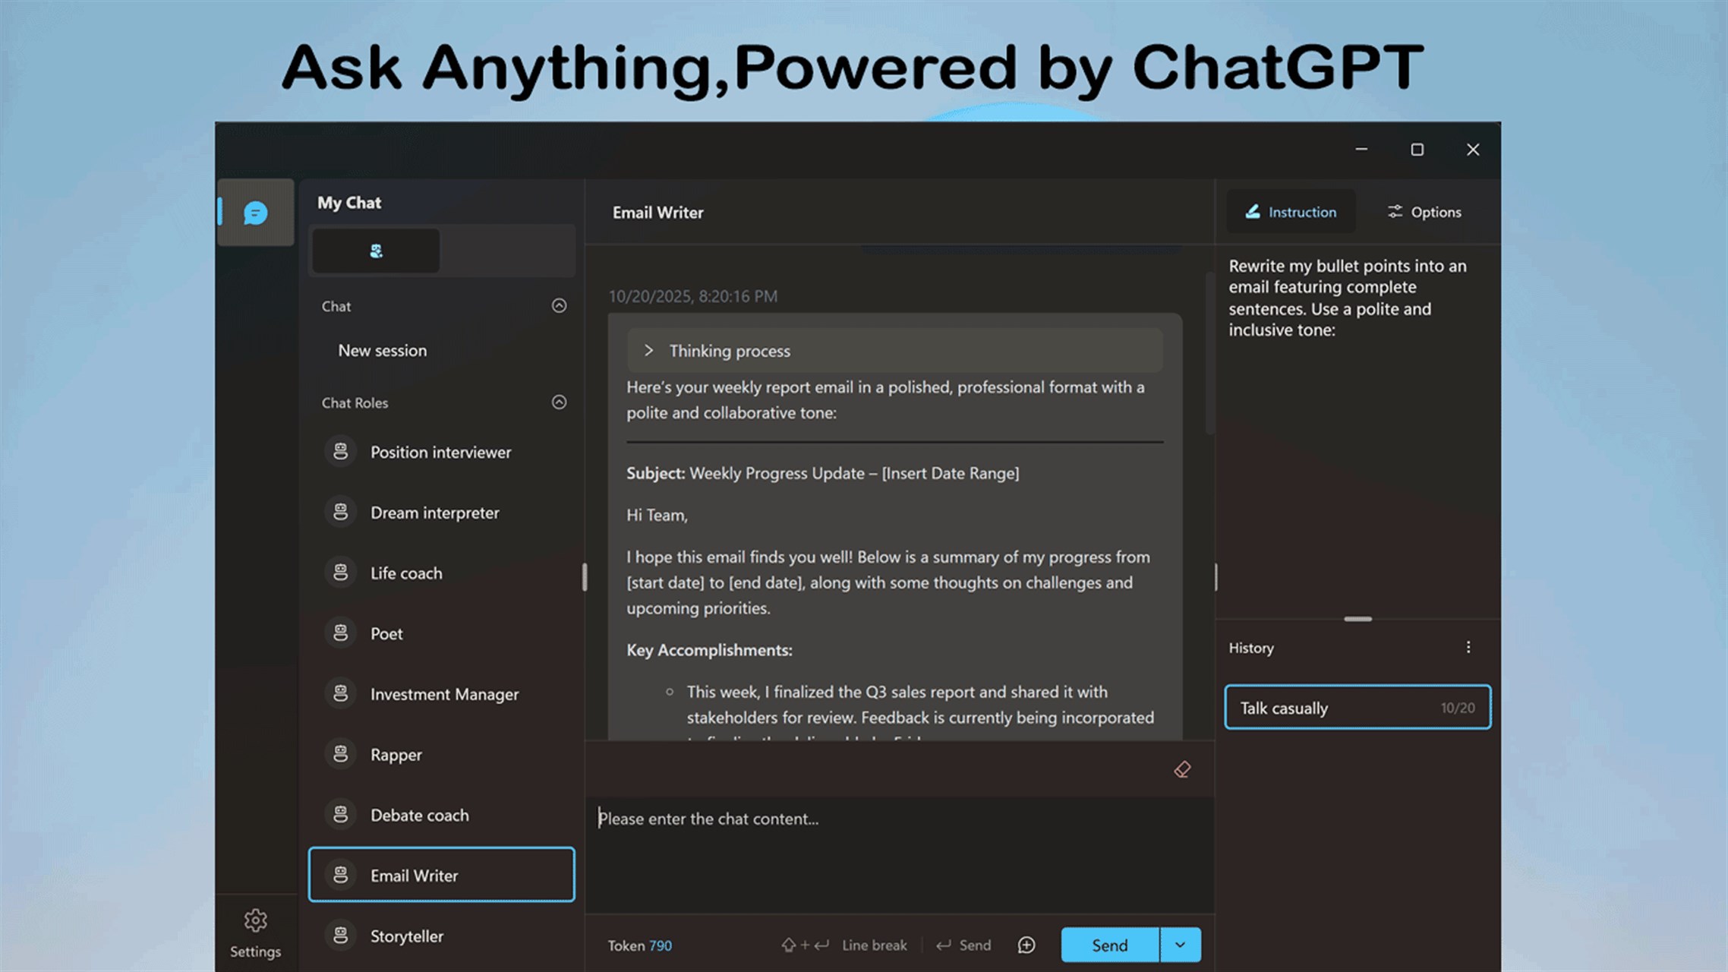
Task: Click the Rapper role robot icon
Action: coord(341,754)
